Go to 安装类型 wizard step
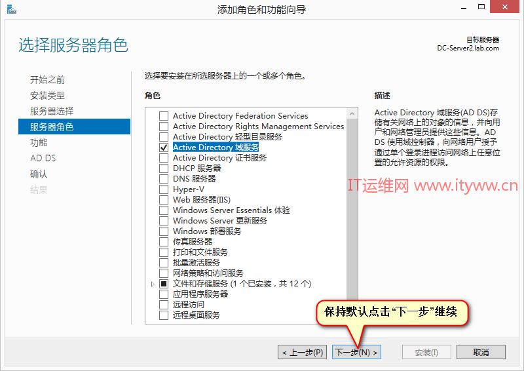524x371 pixels. [47, 95]
